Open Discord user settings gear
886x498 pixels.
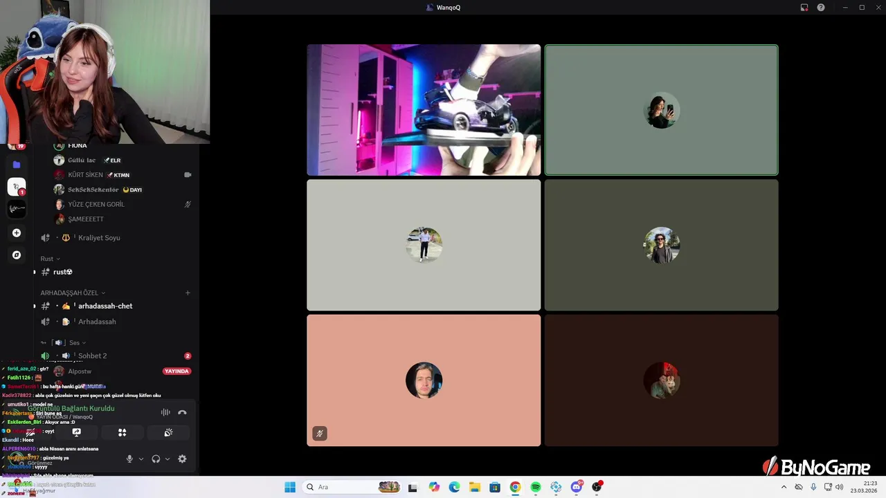(x=182, y=459)
